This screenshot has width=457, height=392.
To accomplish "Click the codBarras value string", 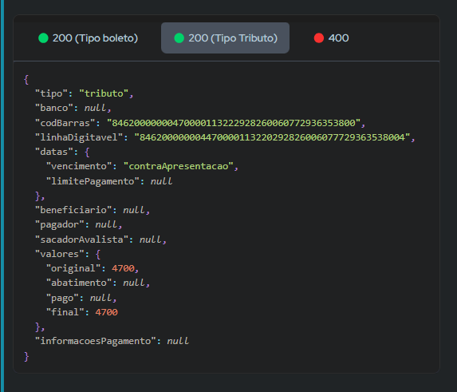I will point(234,123).
